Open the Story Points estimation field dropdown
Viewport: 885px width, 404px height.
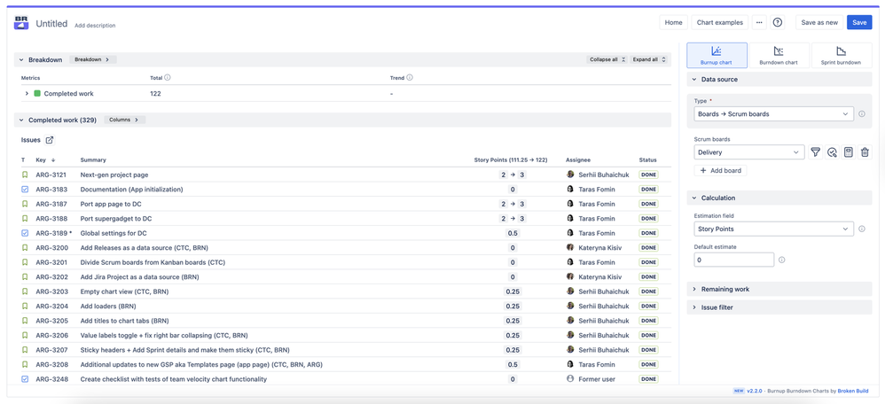pos(773,229)
